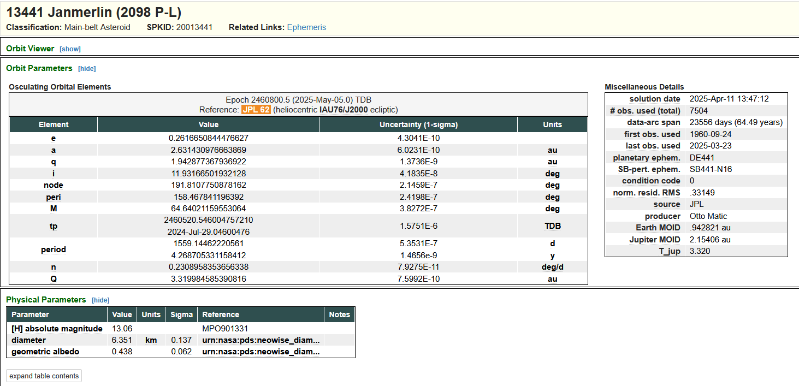The width and height of the screenshot is (799, 386).
Task: Click the expand table contents button
Action: coord(44,376)
